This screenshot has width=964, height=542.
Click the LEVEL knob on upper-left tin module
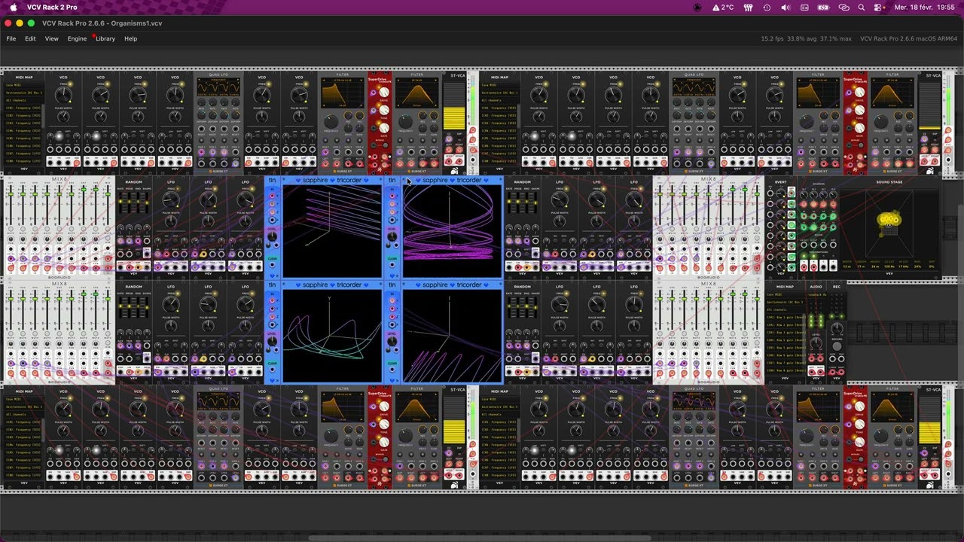pos(272,238)
